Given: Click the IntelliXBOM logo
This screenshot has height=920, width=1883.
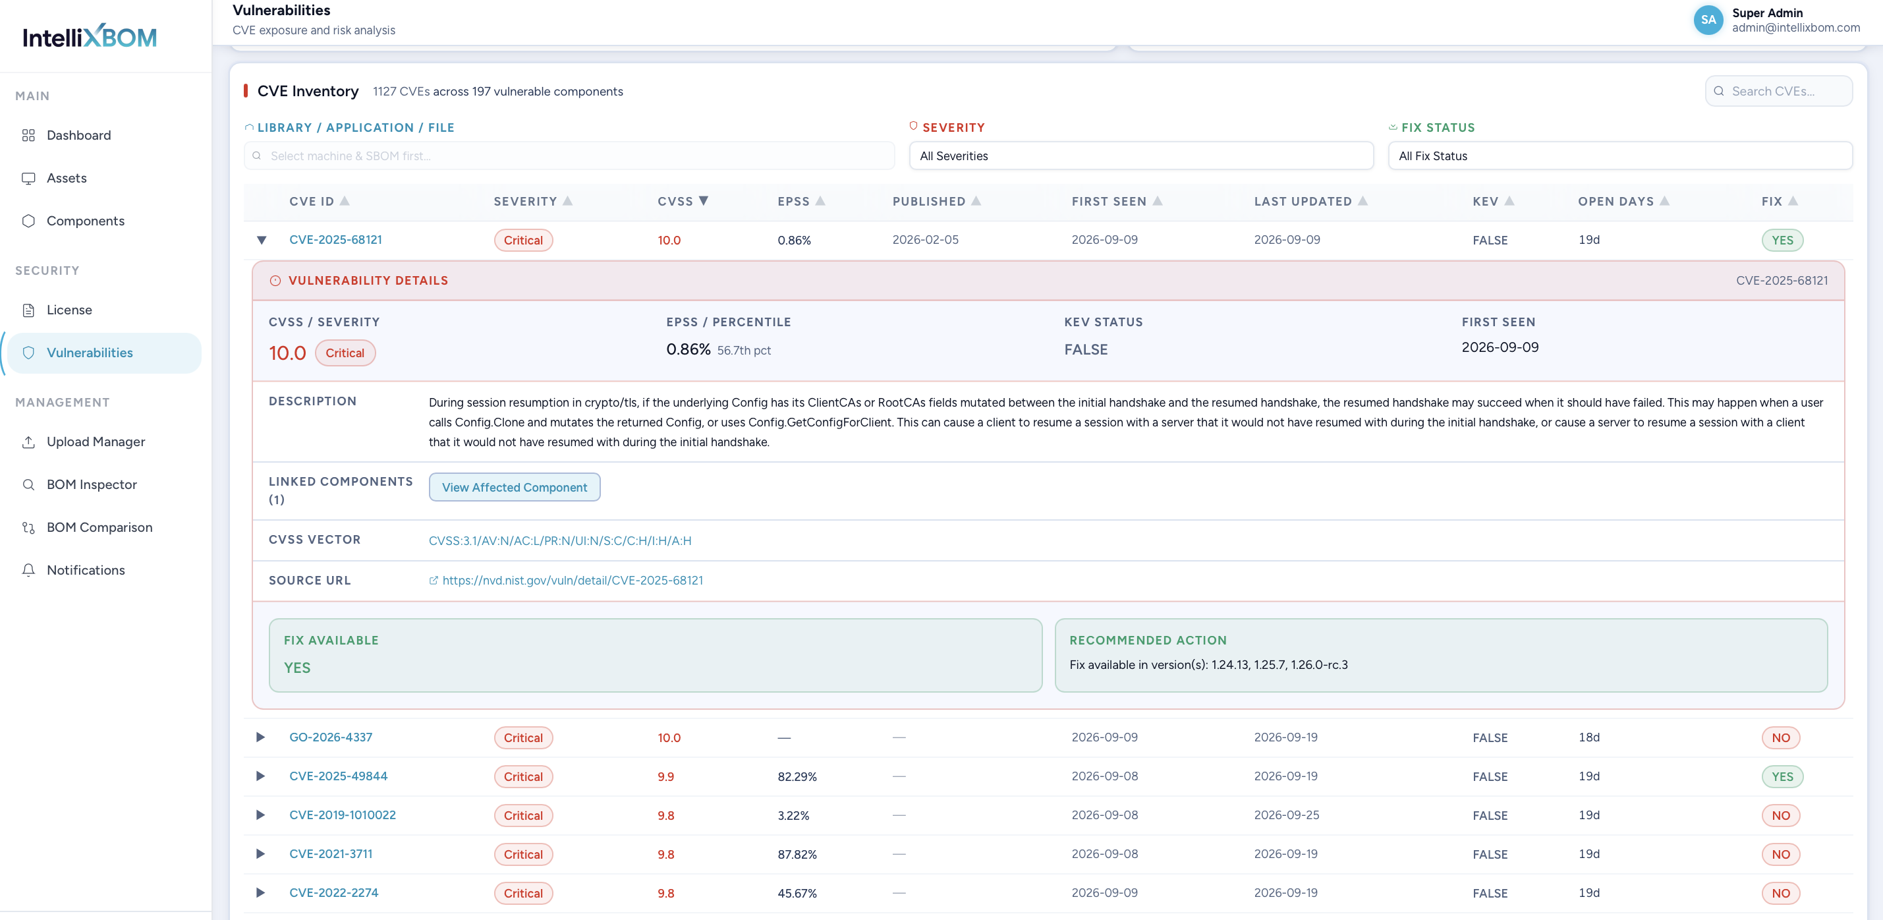Looking at the screenshot, I should tap(89, 36).
